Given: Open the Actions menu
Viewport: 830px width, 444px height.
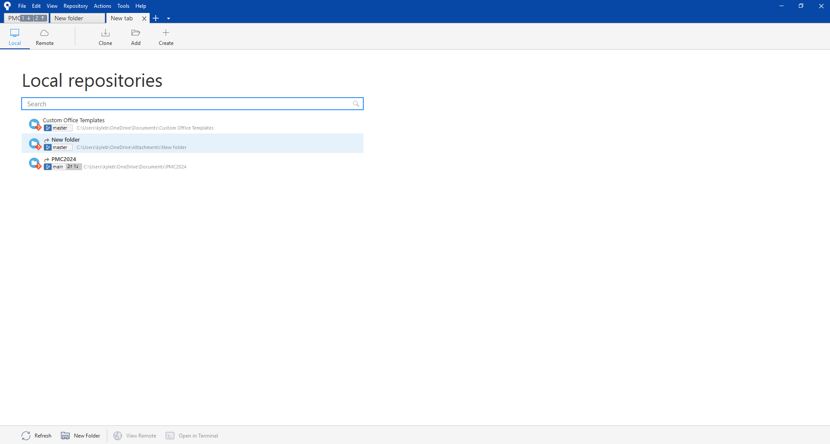Looking at the screenshot, I should (103, 6).
